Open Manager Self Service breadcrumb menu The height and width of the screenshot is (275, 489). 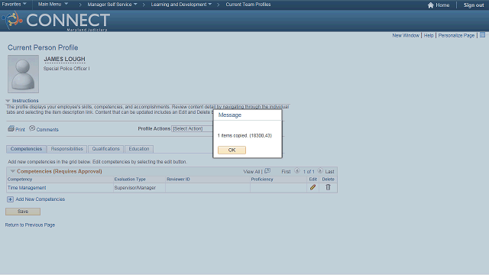pyautogui.click(x=112, y=5)
